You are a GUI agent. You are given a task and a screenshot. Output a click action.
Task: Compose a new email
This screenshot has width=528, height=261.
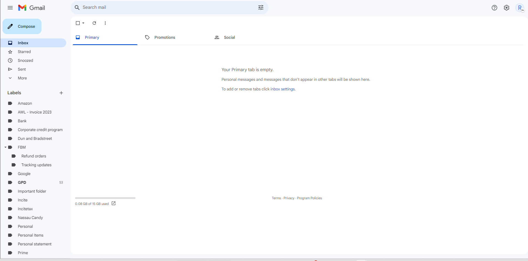point(22,26)
